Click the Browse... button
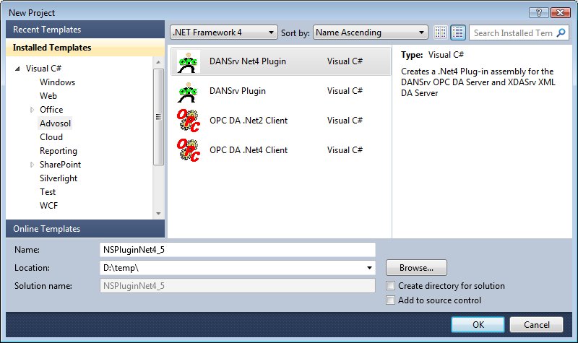 pos(416,268)
